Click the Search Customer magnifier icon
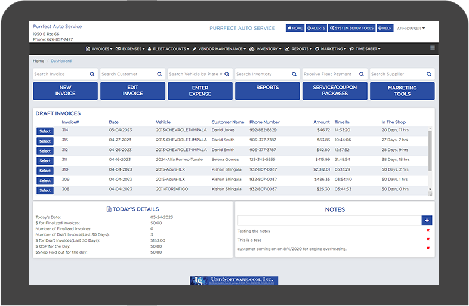 pyautogui.click(x=159, y=74)
